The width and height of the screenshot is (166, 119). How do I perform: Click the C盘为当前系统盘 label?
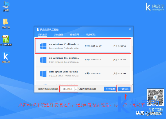tap(87, 89)
